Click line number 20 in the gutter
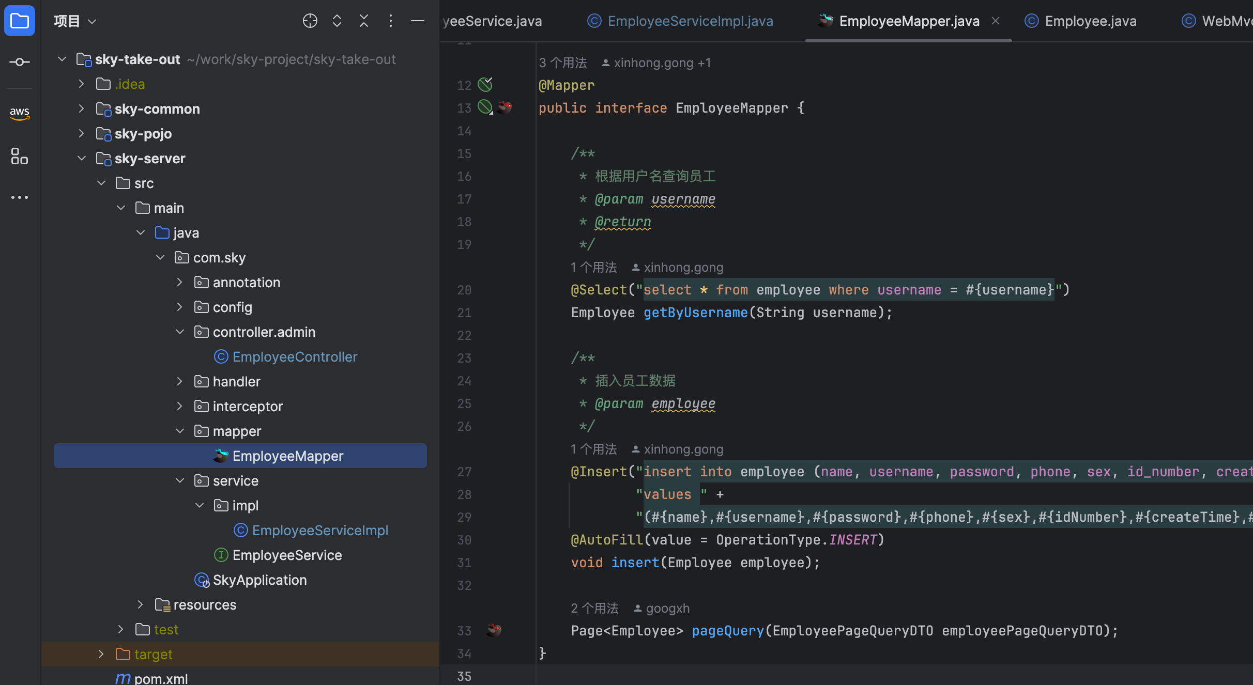 (464, 290)
